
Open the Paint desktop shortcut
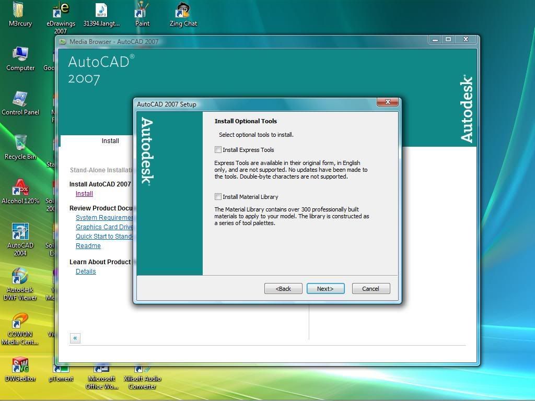[142, 15]
